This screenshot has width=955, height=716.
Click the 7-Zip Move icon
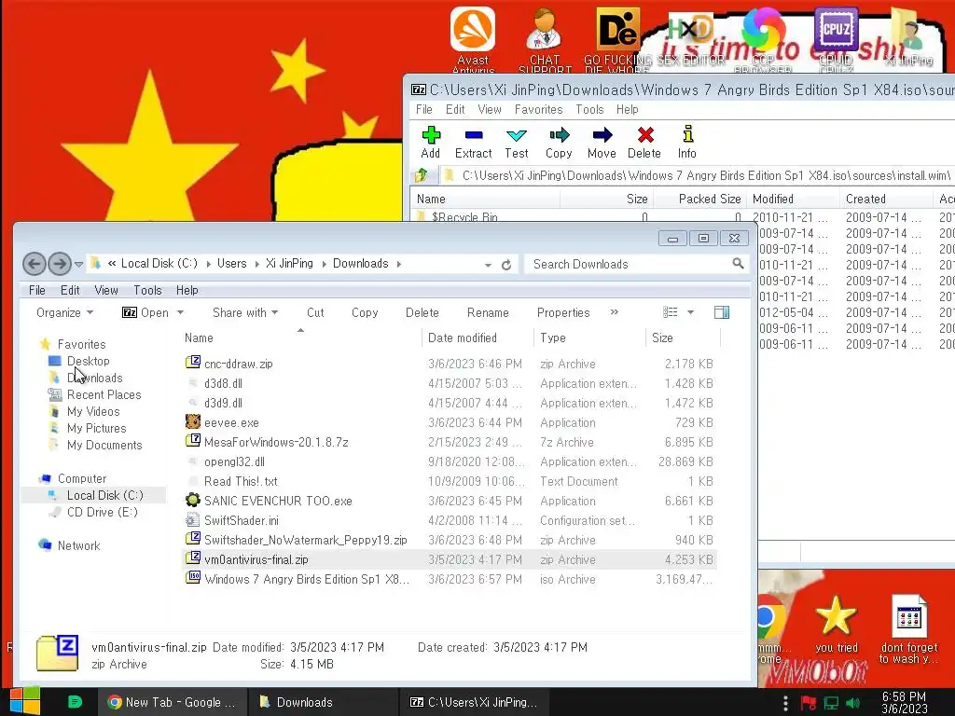click(x=602, y=135)
